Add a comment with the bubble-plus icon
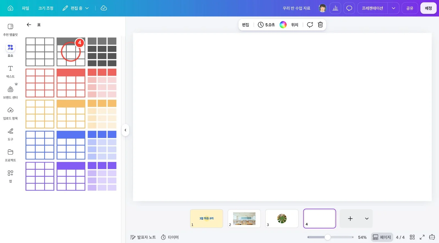 click(310, 25)
